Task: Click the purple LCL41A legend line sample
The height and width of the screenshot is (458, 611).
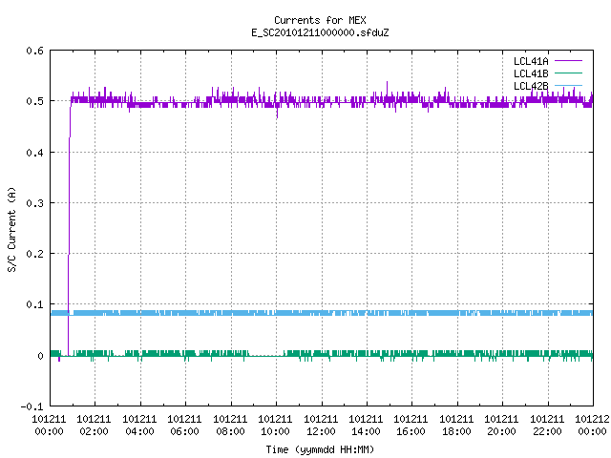Action: point(568,61)
